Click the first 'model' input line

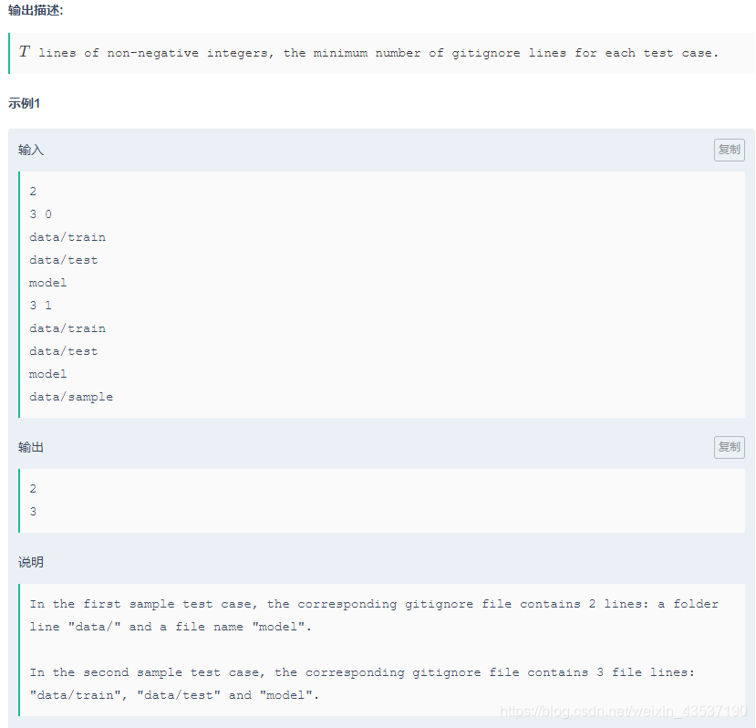tap(47, 283)
